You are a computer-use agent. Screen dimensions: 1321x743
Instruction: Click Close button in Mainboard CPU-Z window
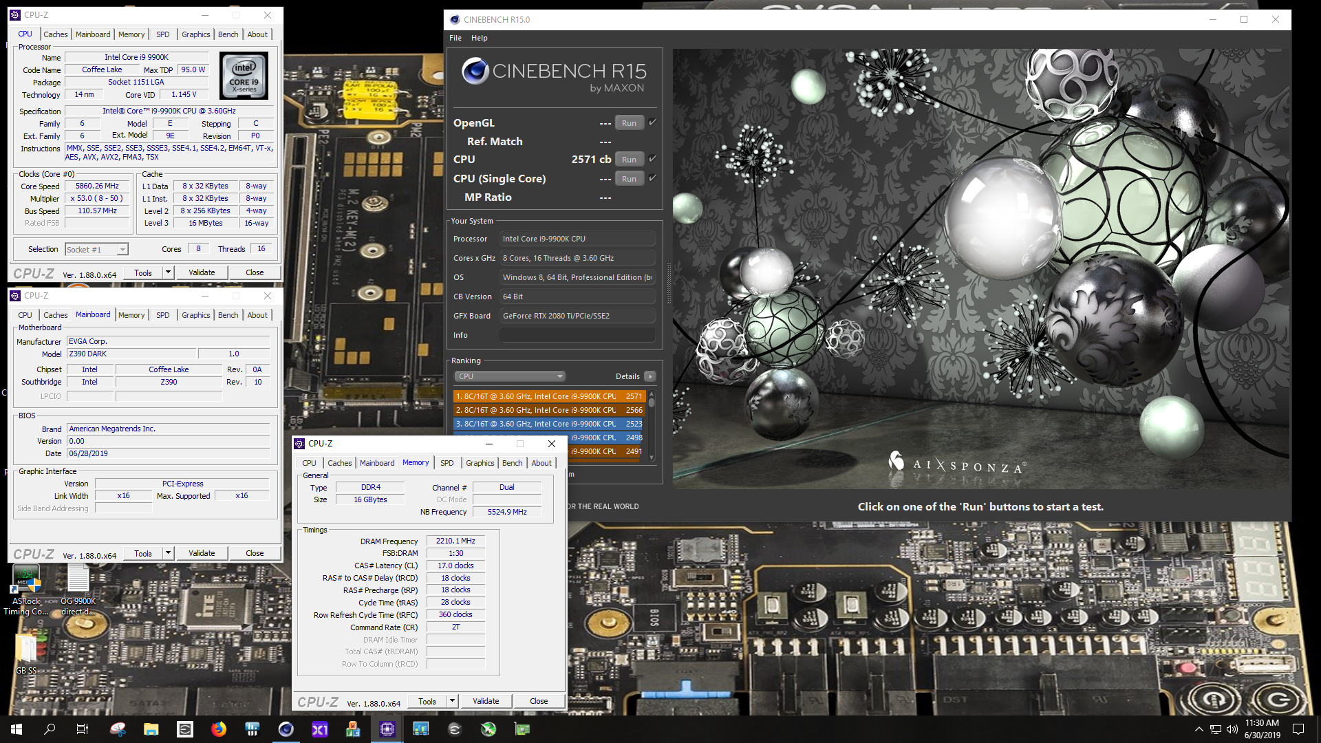click(x=255, y=553)
